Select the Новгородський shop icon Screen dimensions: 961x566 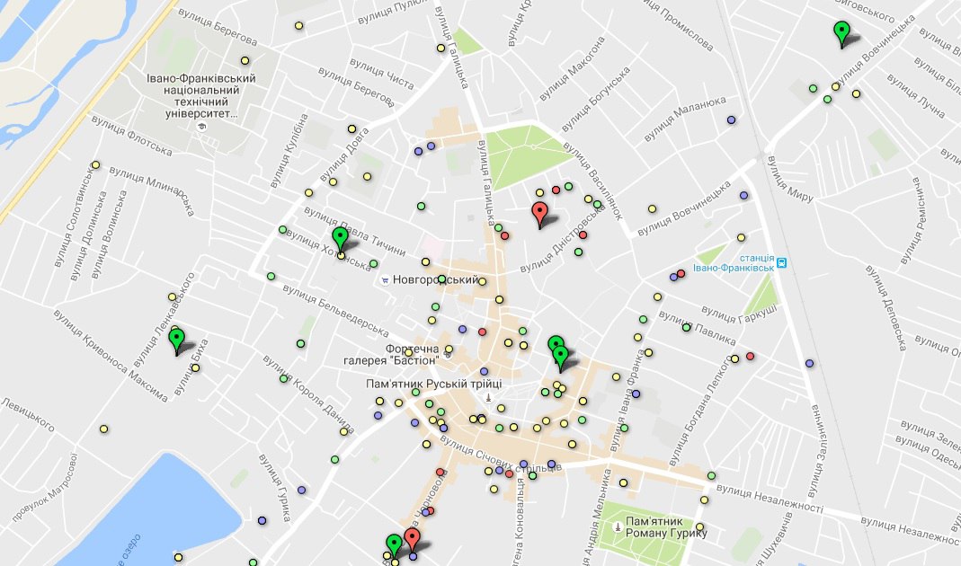(x=384, y=280)
